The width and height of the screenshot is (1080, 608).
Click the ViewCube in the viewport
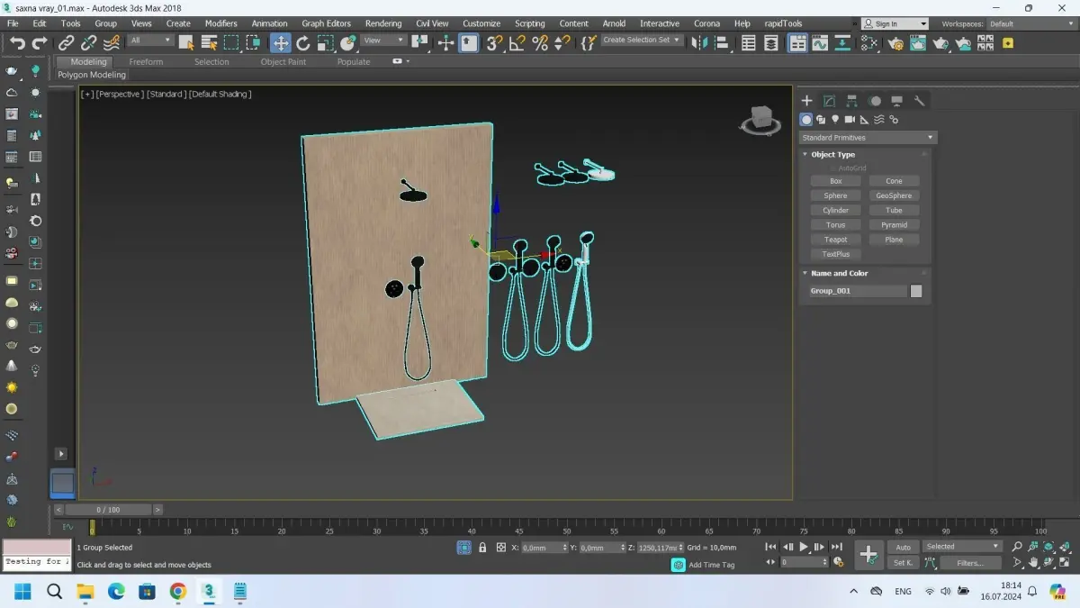point(761,120)
